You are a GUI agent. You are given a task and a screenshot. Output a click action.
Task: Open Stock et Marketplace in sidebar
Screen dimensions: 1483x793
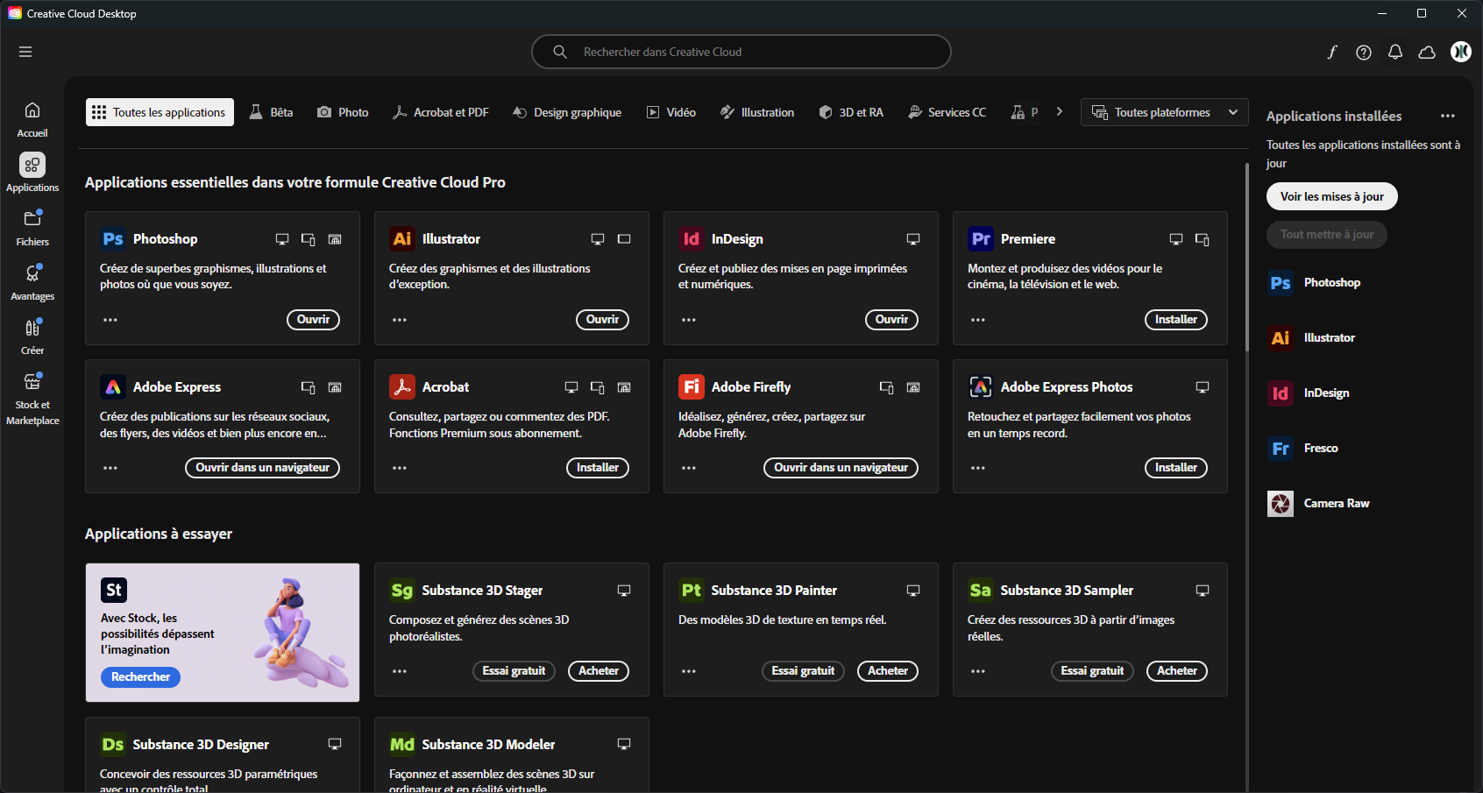click(32, 399)
